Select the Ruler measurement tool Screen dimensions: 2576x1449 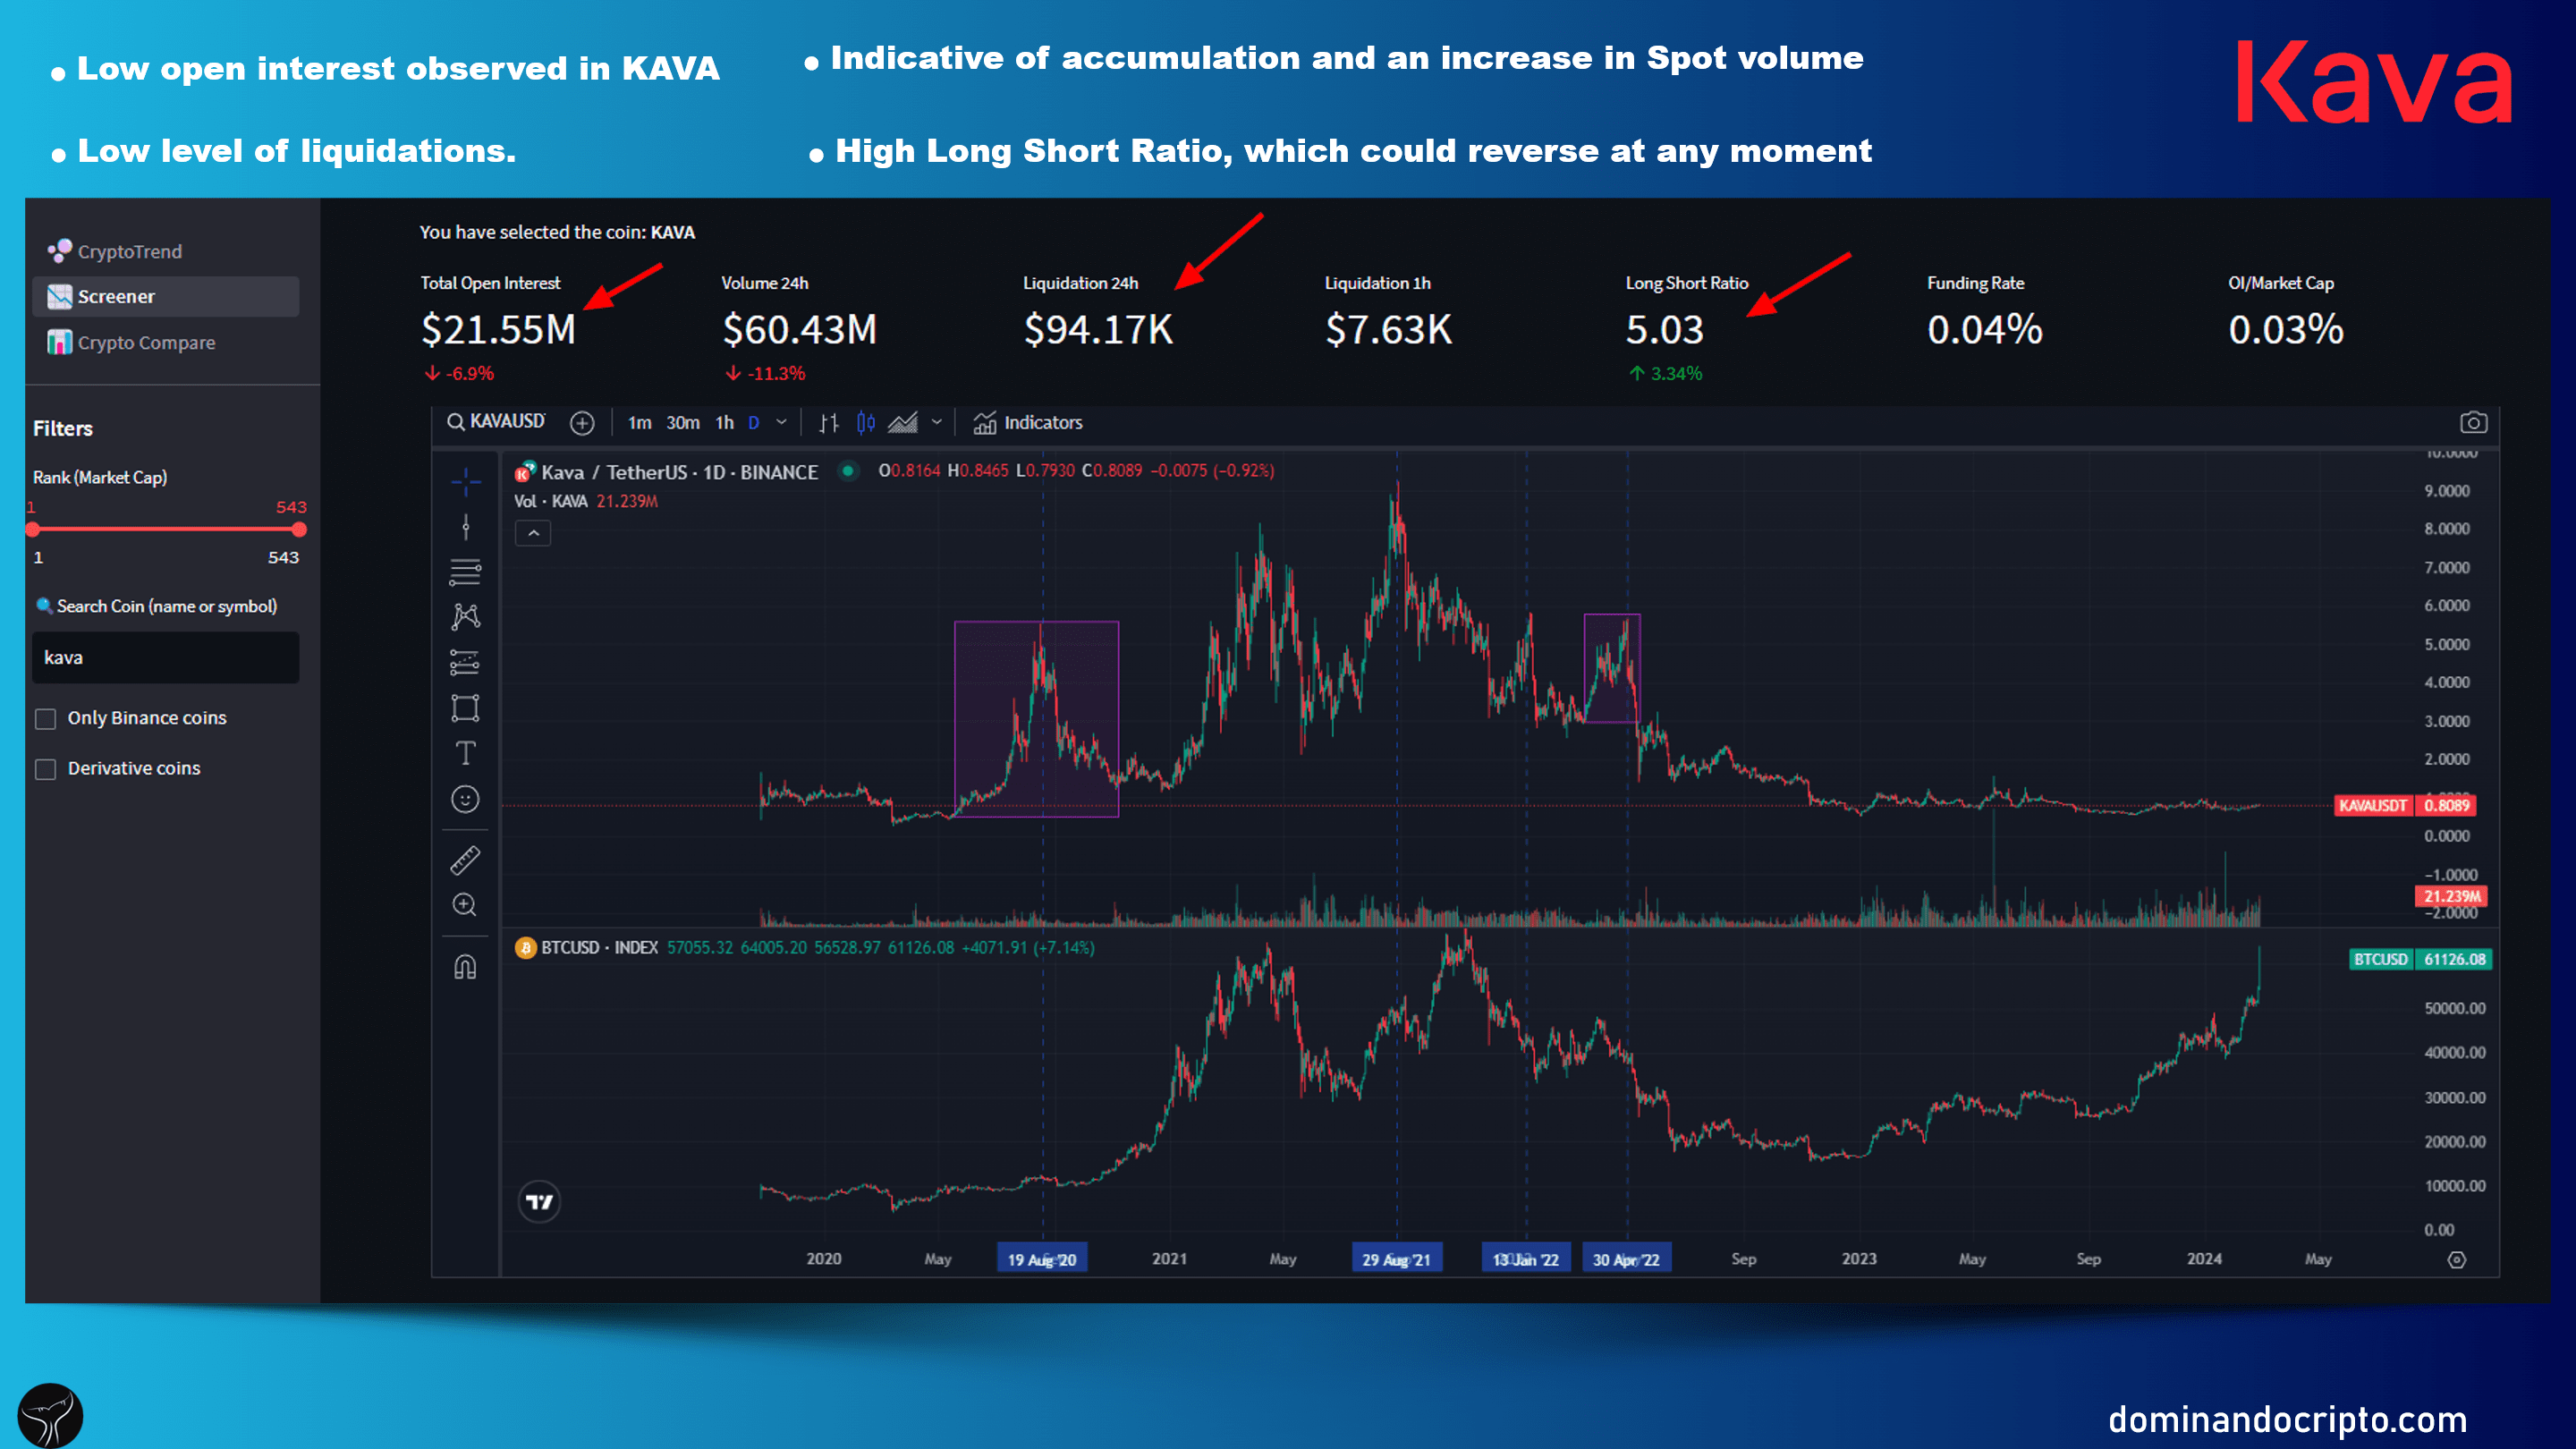[465, 860]
